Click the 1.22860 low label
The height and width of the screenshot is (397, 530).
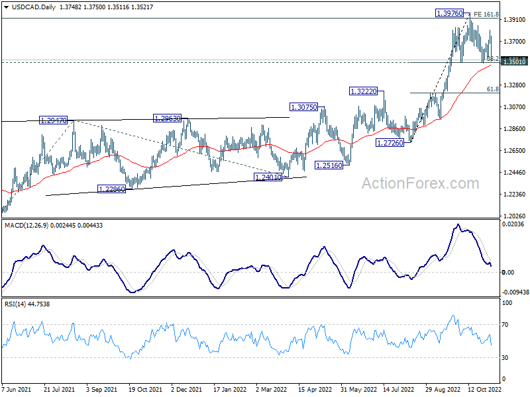pyautogui.click(x=111, y=189)
